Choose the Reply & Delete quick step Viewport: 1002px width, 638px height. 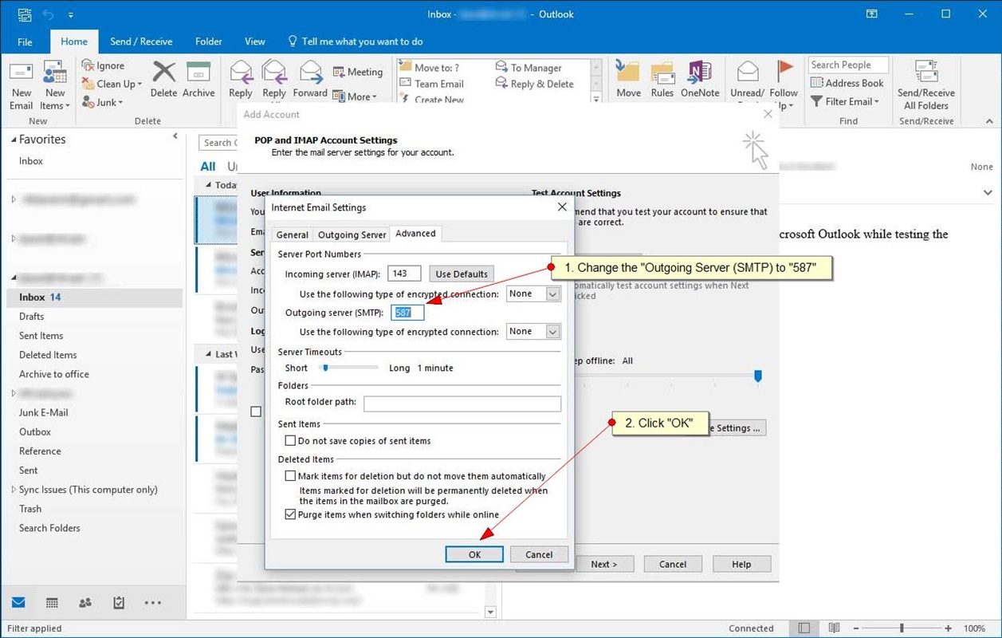click(x=534, y=84)
